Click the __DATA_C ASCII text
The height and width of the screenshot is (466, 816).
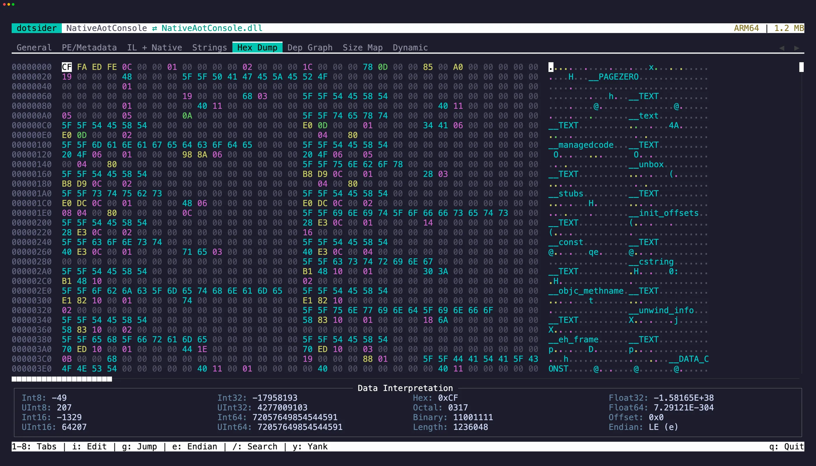click(689, 359)
